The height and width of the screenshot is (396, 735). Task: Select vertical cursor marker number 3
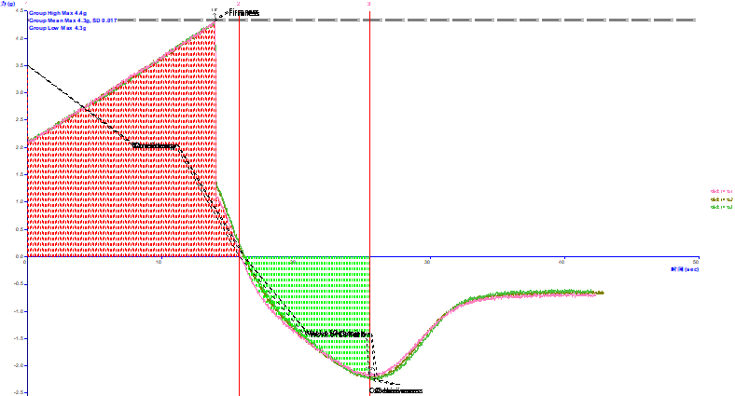click(x=369, y=5)
